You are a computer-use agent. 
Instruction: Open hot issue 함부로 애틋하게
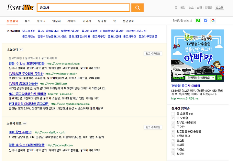[186, 123]
